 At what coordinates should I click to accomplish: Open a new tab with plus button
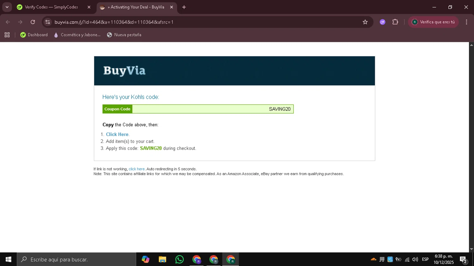(184, 7)
